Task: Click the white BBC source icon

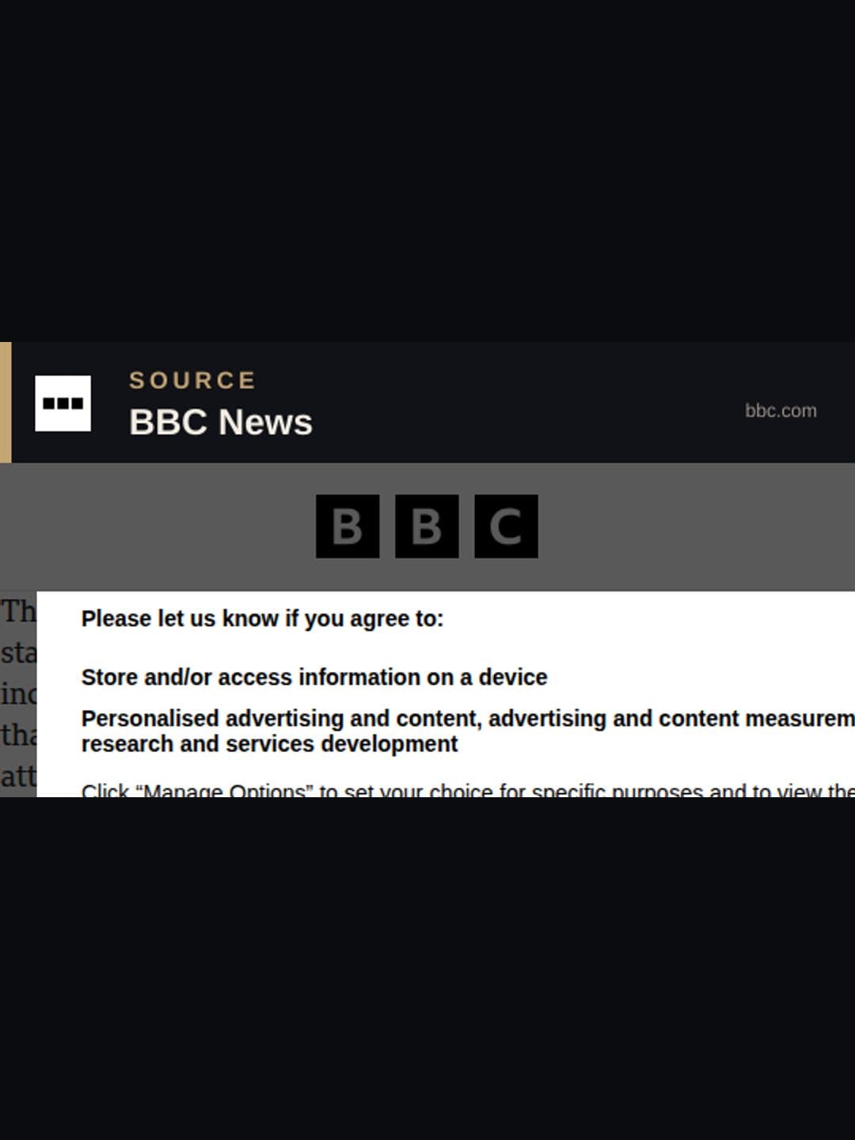Action: point(63,403)
